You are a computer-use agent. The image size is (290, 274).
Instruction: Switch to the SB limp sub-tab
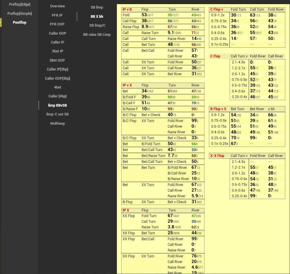tap(97, 7)
